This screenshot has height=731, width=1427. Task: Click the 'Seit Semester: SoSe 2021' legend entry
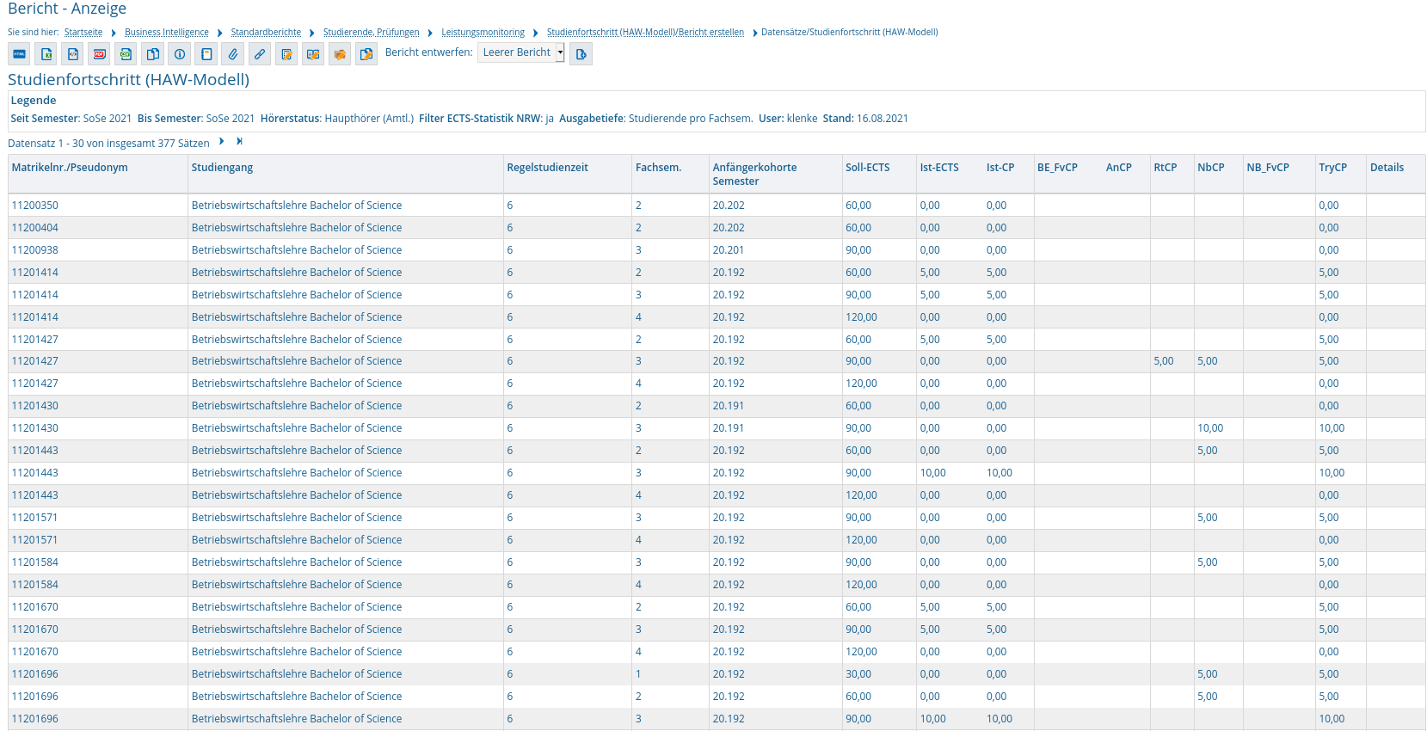71,119
